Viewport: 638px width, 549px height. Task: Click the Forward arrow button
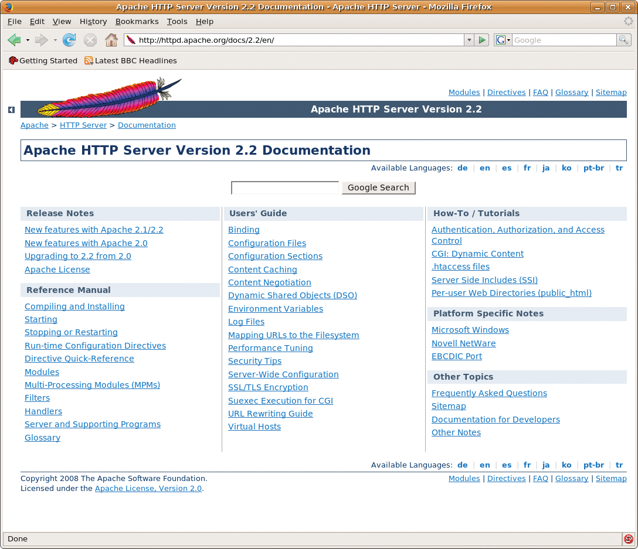tap(41, 40)
